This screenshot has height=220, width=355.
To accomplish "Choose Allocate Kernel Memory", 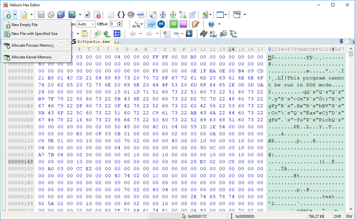I will pos(36,57).
